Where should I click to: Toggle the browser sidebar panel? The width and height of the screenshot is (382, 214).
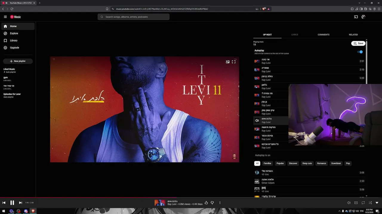361,9
